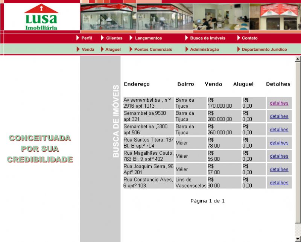Go to Lançamentos section
The height and width of the screenshot is (242, 301).
(x=148, y=38)
